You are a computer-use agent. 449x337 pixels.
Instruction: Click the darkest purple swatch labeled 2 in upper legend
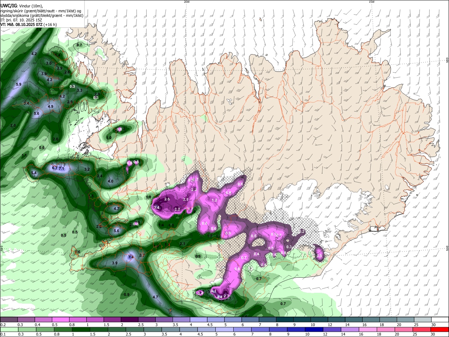point(129,320)
